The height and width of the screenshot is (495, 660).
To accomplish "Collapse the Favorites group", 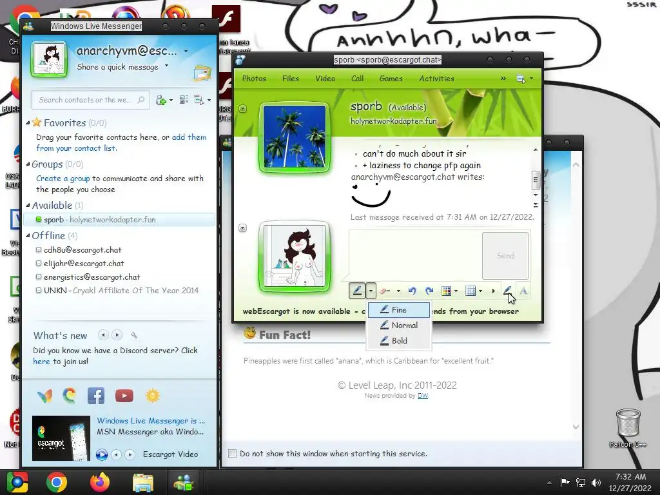I will click(28, 123).
